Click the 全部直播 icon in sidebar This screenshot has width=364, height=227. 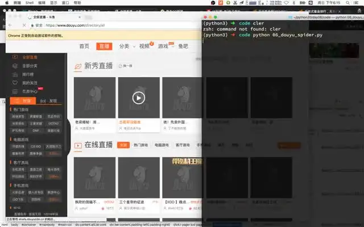15,57
